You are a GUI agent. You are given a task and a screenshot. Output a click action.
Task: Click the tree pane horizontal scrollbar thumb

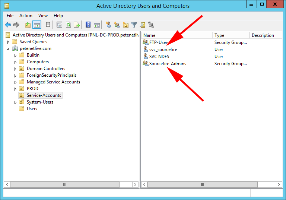pos(65,184)
